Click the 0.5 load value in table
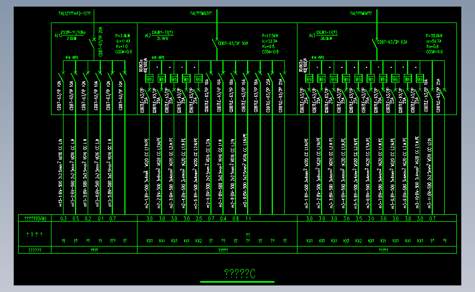The width and height of the screenshot is (475, 292). coord(76,219)
